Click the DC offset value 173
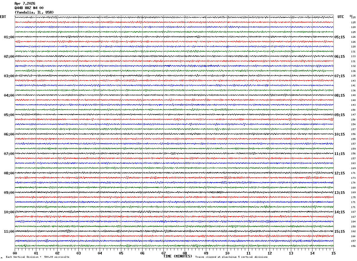357x261 pixels. 353,178
